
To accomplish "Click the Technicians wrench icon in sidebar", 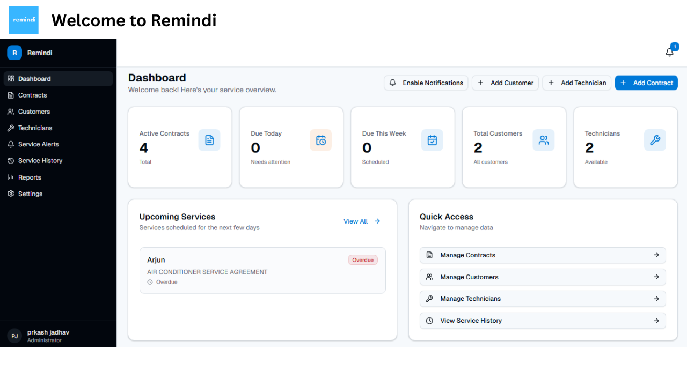I will tap(11, 128).
